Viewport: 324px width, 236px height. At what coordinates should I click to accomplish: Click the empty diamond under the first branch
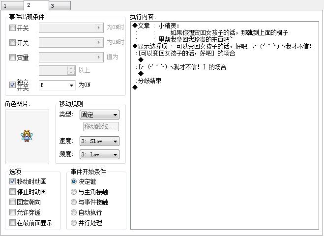click(x=141, y=60)
